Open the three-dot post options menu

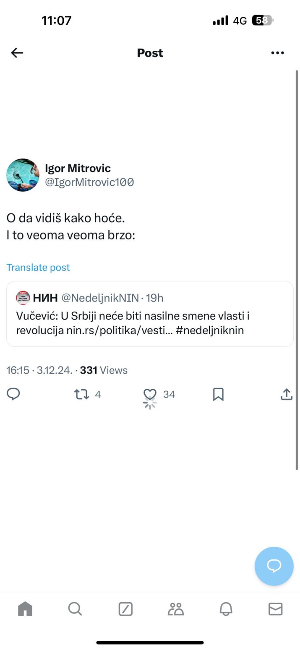tap(278, 53)
